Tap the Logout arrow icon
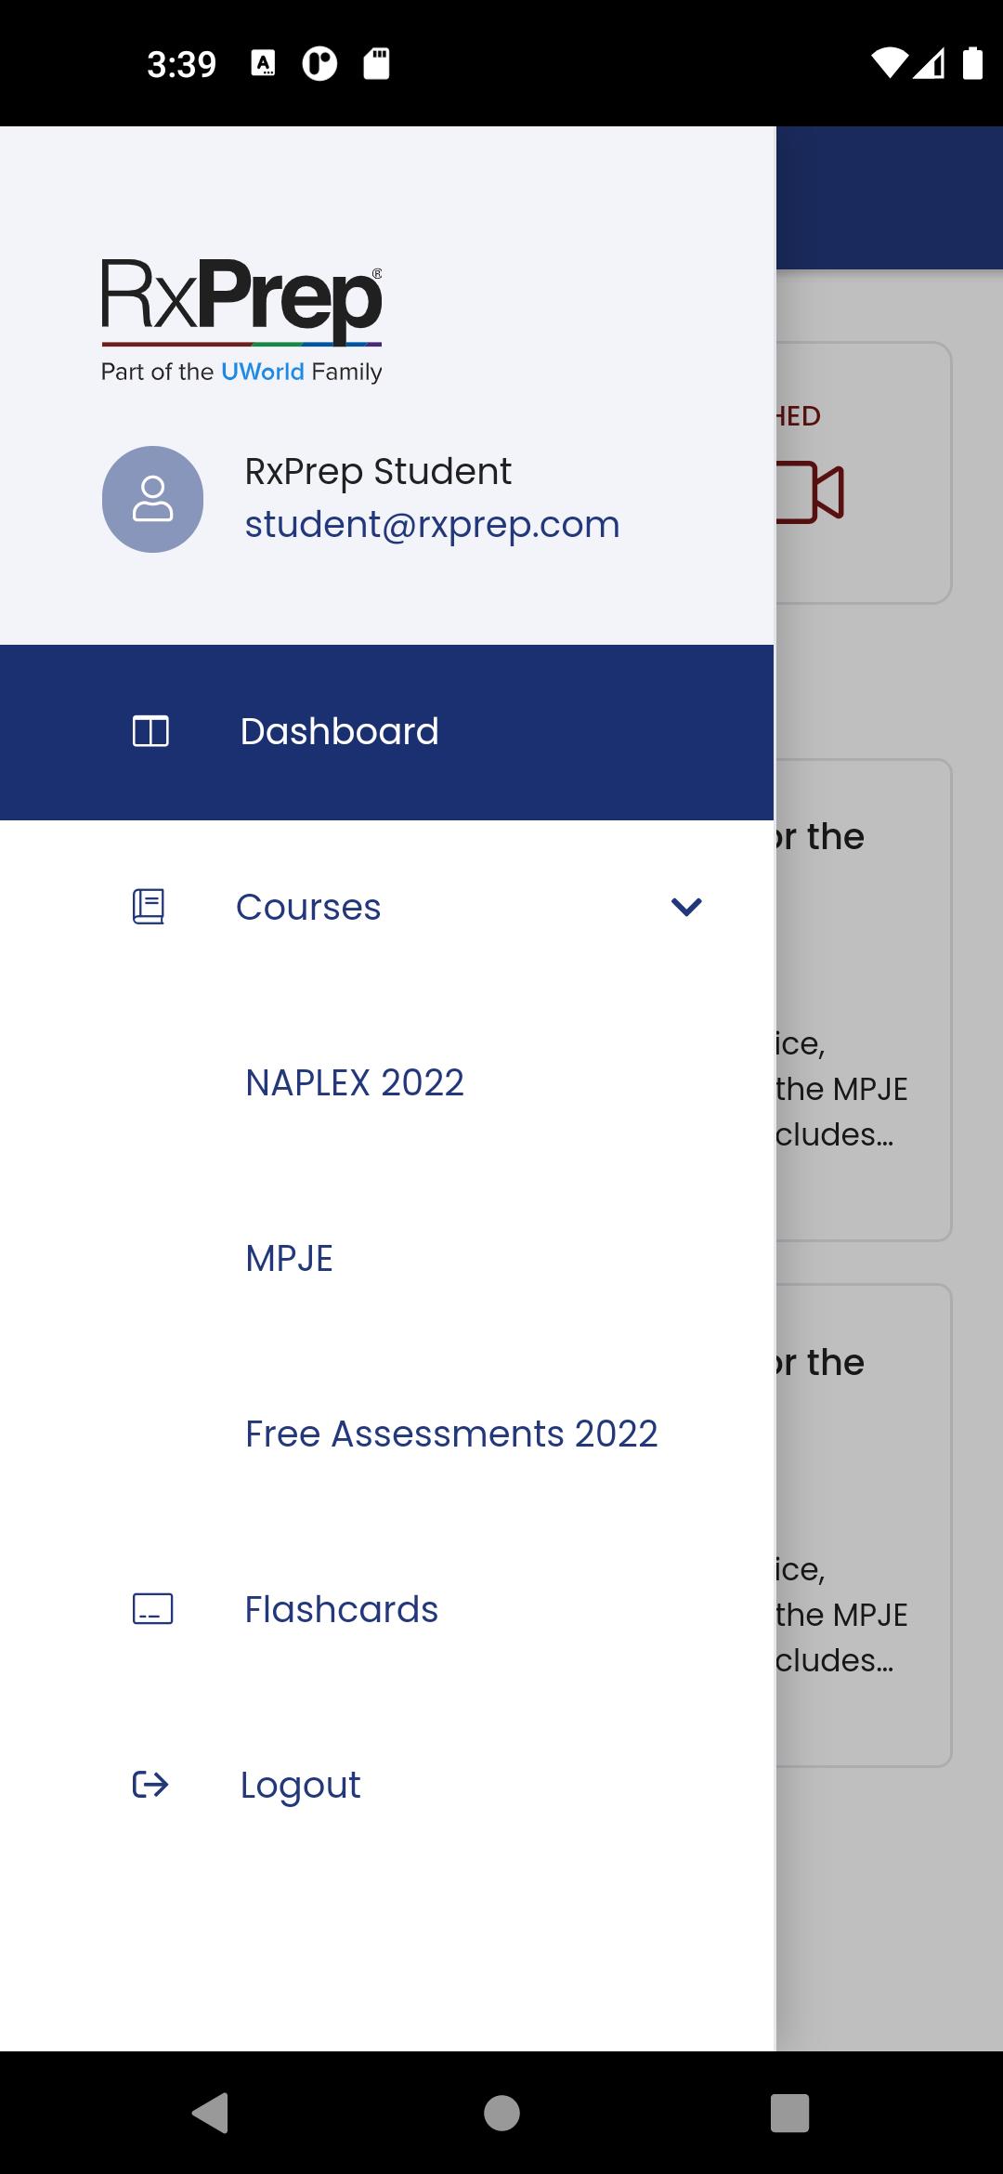The width and height of the screenshot is (1003, 2174). pyautogui.click(x=150, y=1784)
